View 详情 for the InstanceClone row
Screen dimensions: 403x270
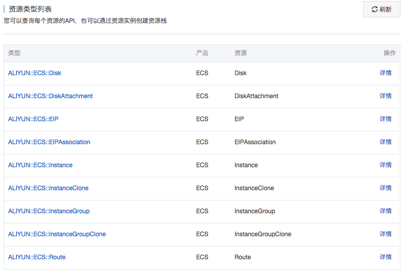386,188
